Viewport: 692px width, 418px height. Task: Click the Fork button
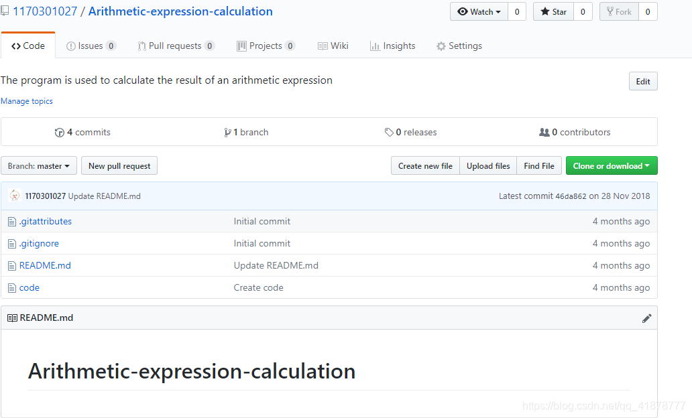point(619,12)
